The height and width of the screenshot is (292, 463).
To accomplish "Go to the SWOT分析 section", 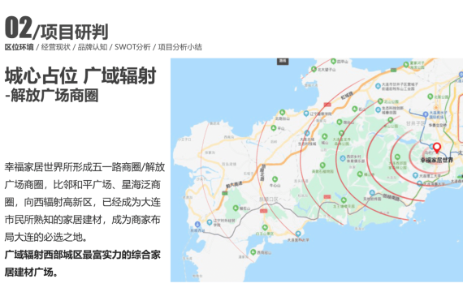I will pyautogui.click(x=132, y=47).
